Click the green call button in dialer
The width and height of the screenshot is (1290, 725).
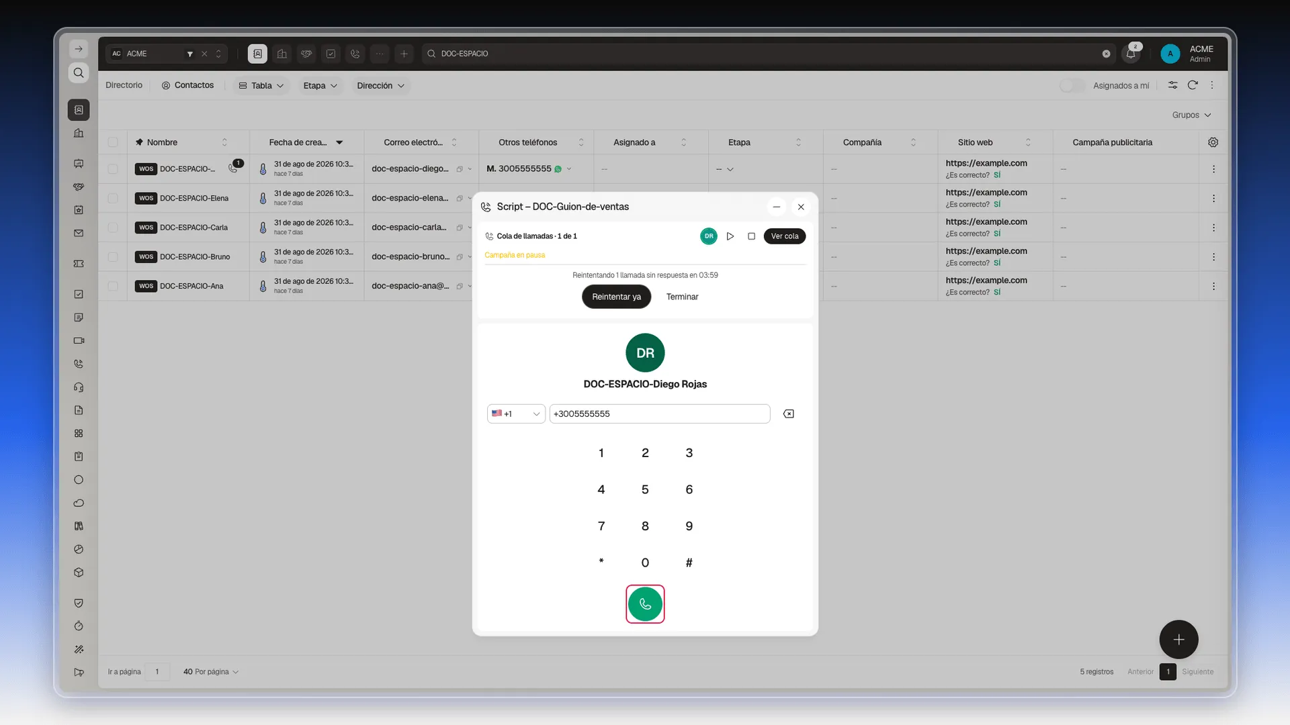pos(645,604)
